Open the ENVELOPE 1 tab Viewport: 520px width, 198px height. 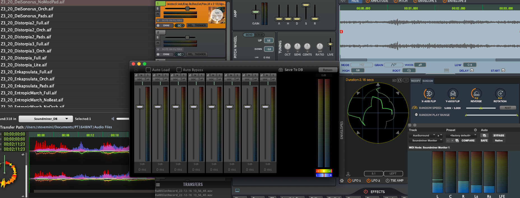coord(425,1)
